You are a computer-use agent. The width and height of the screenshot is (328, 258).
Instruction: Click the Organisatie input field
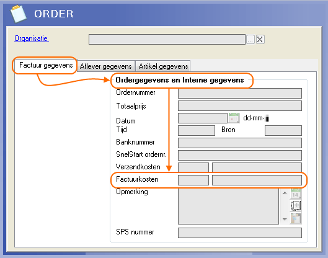click(x=167, y=39)
